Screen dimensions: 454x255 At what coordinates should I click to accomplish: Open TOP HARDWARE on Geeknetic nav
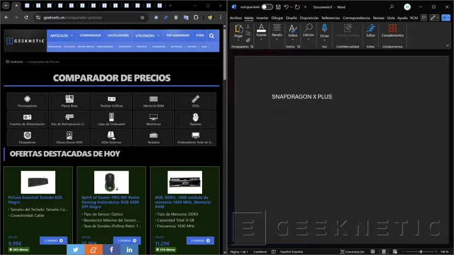(x=178, y=36)
